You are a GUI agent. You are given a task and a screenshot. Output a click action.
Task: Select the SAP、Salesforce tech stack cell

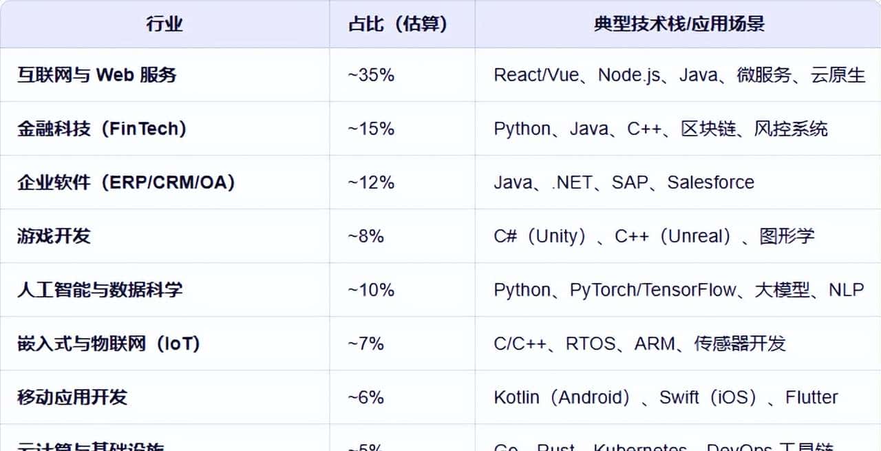pos(624,182)
